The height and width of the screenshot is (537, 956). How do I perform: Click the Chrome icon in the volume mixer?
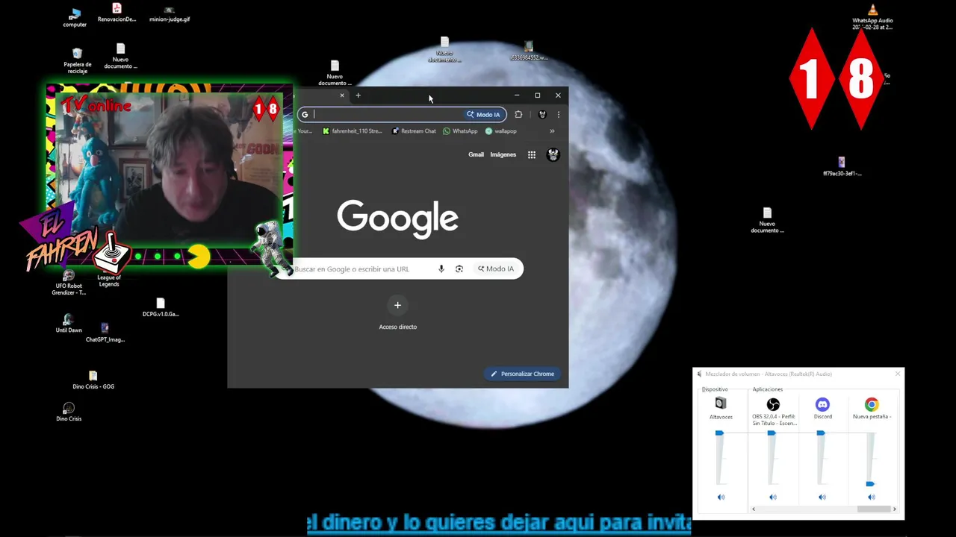click(x=872, y=404)
